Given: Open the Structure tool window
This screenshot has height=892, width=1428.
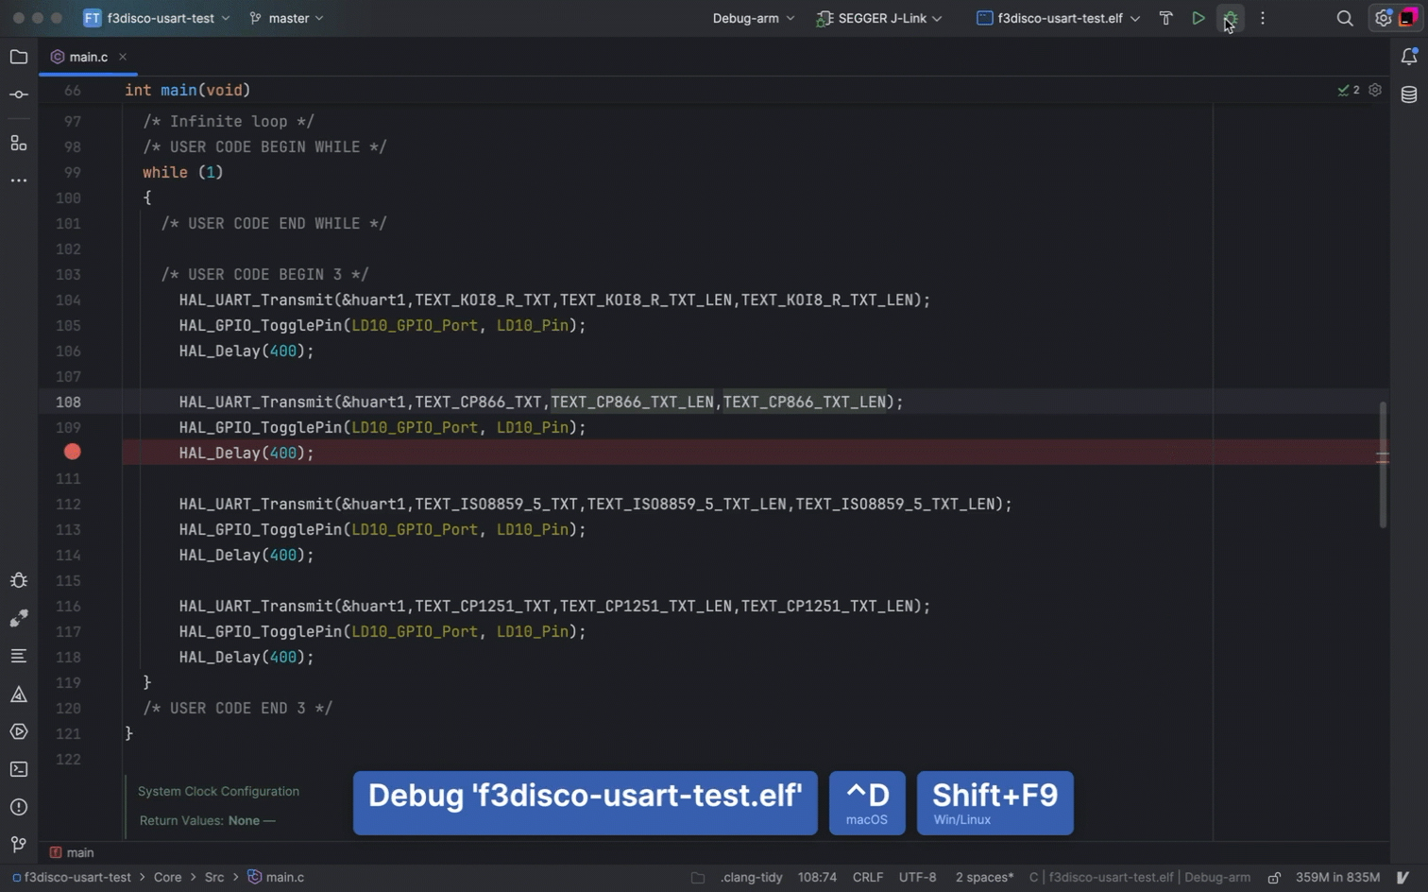Looking at the screenshot, I should (19, 143).
